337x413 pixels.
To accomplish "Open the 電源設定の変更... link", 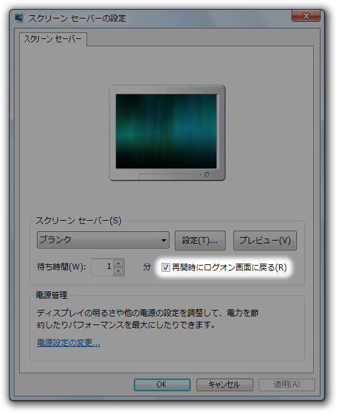I will click(69, 343).
